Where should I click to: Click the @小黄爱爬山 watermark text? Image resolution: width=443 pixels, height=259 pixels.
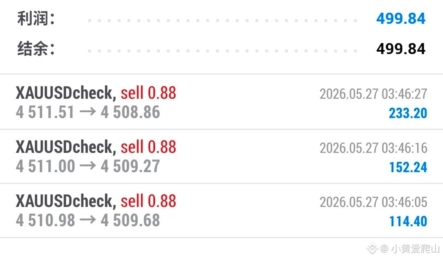coord(410,249)
